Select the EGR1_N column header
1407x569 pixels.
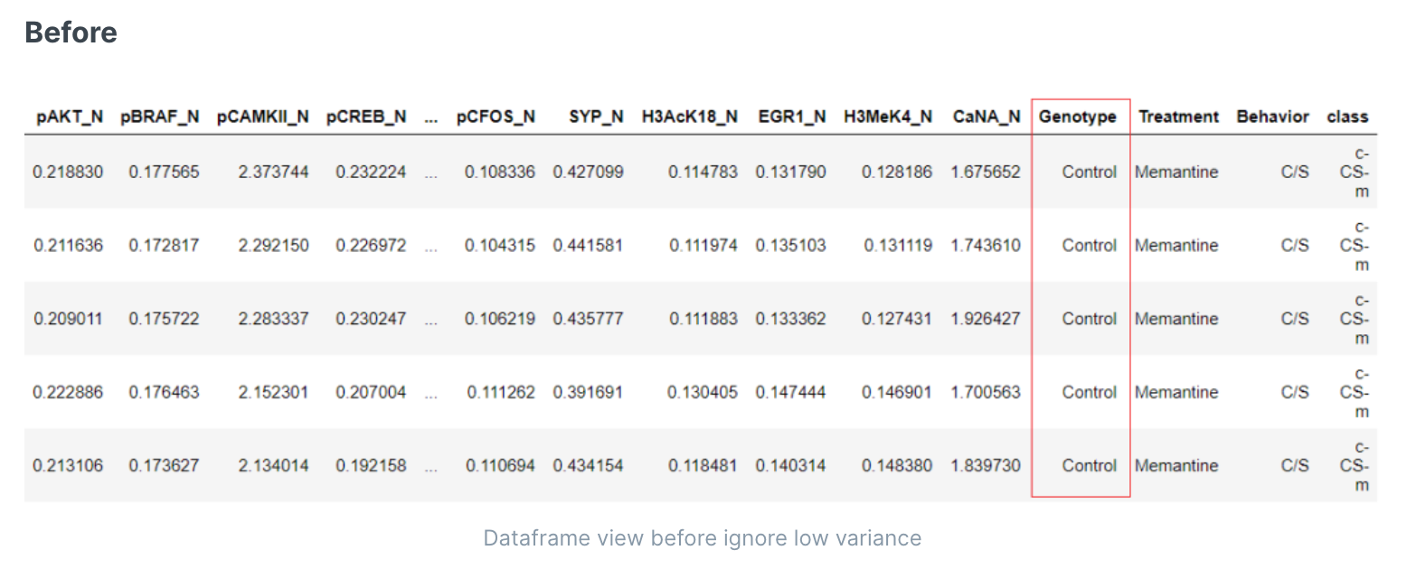pyautogui.click(x=791, y=117)
